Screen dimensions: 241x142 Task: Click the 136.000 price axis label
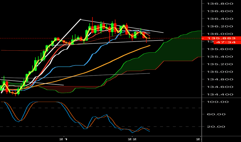click(x=220, y=34)
